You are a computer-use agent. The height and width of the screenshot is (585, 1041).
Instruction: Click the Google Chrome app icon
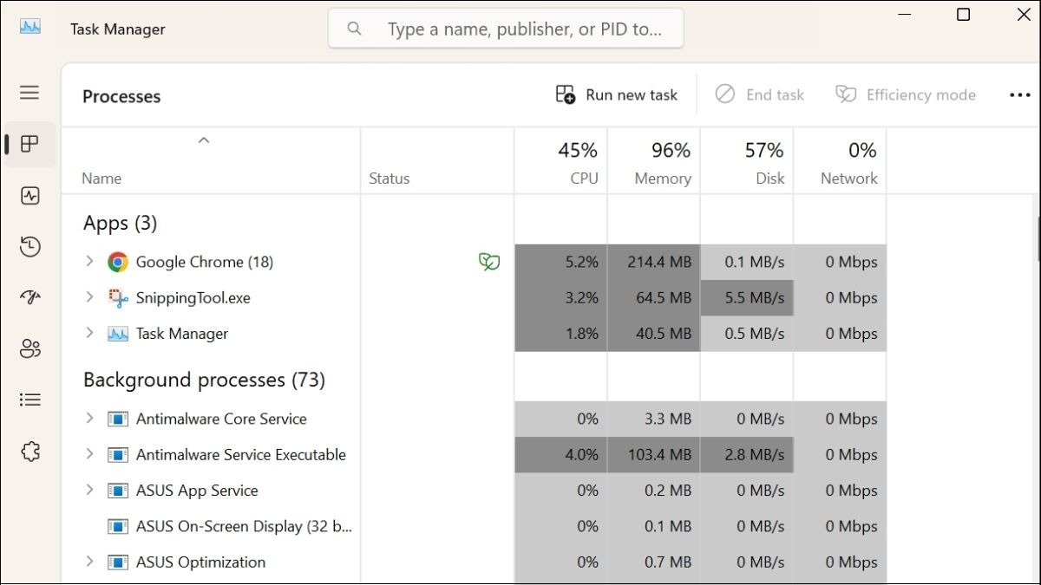118,262
